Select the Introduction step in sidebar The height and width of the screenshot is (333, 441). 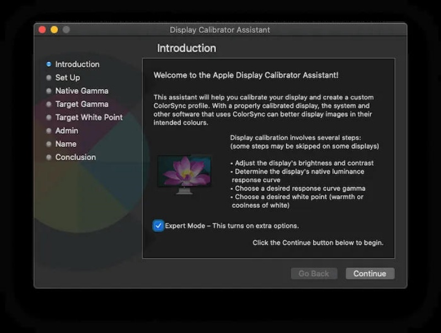77,64
